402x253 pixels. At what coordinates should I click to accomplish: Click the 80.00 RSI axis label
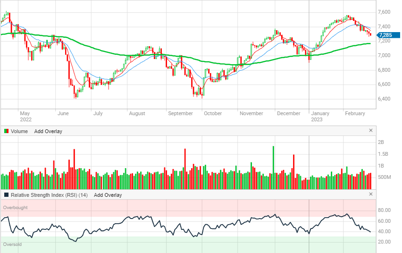[384, 211]
